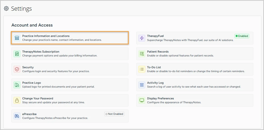The image size is (264, 130).
Task: Open To-Do List settings title
Action: pos(154,67)
